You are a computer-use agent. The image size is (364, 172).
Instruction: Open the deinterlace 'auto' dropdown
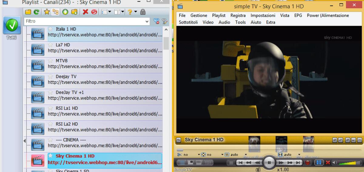pyautogui.click(x=246, y=154)
